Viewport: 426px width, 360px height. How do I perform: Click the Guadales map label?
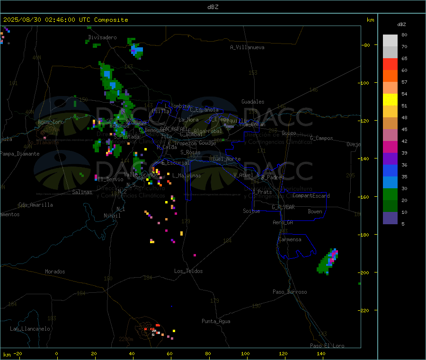[x=253, y=102]
